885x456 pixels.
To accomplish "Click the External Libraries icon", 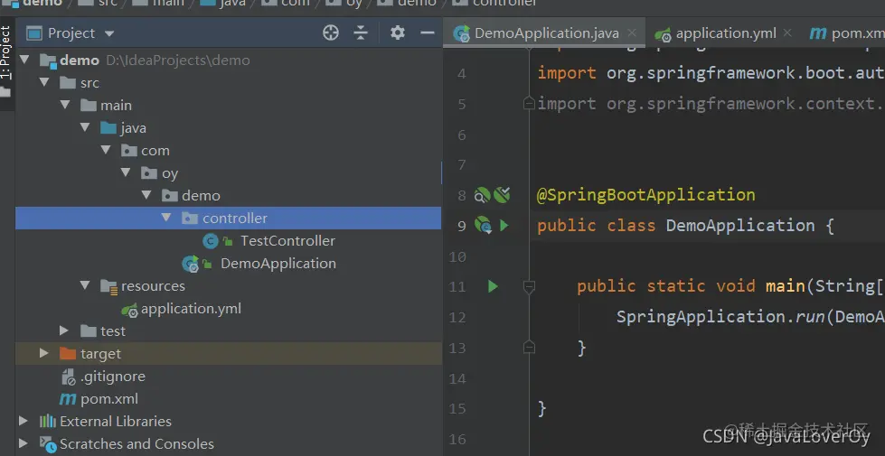I will click(47, 421).
